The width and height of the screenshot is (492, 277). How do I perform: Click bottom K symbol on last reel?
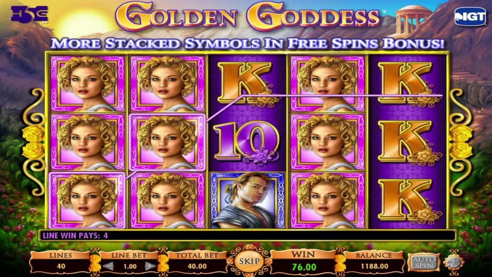click(407, 200)
